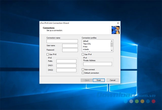Choose the rh-tec profile entry
The height and width of the screenshot is (110, 162).
coord(85,47)
